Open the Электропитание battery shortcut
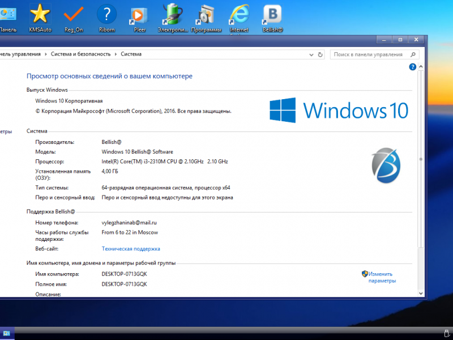The height and width of the screenshot is (340, 453). click(x=173, y=18)
